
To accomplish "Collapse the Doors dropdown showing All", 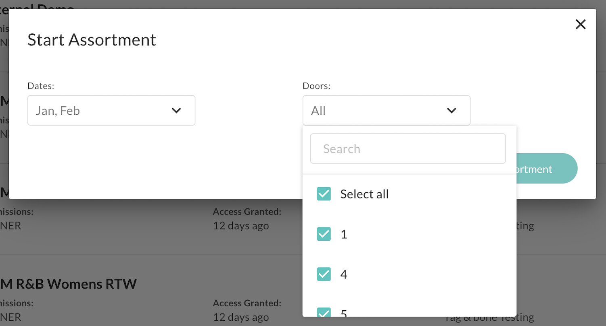I will tap(386, 110).
